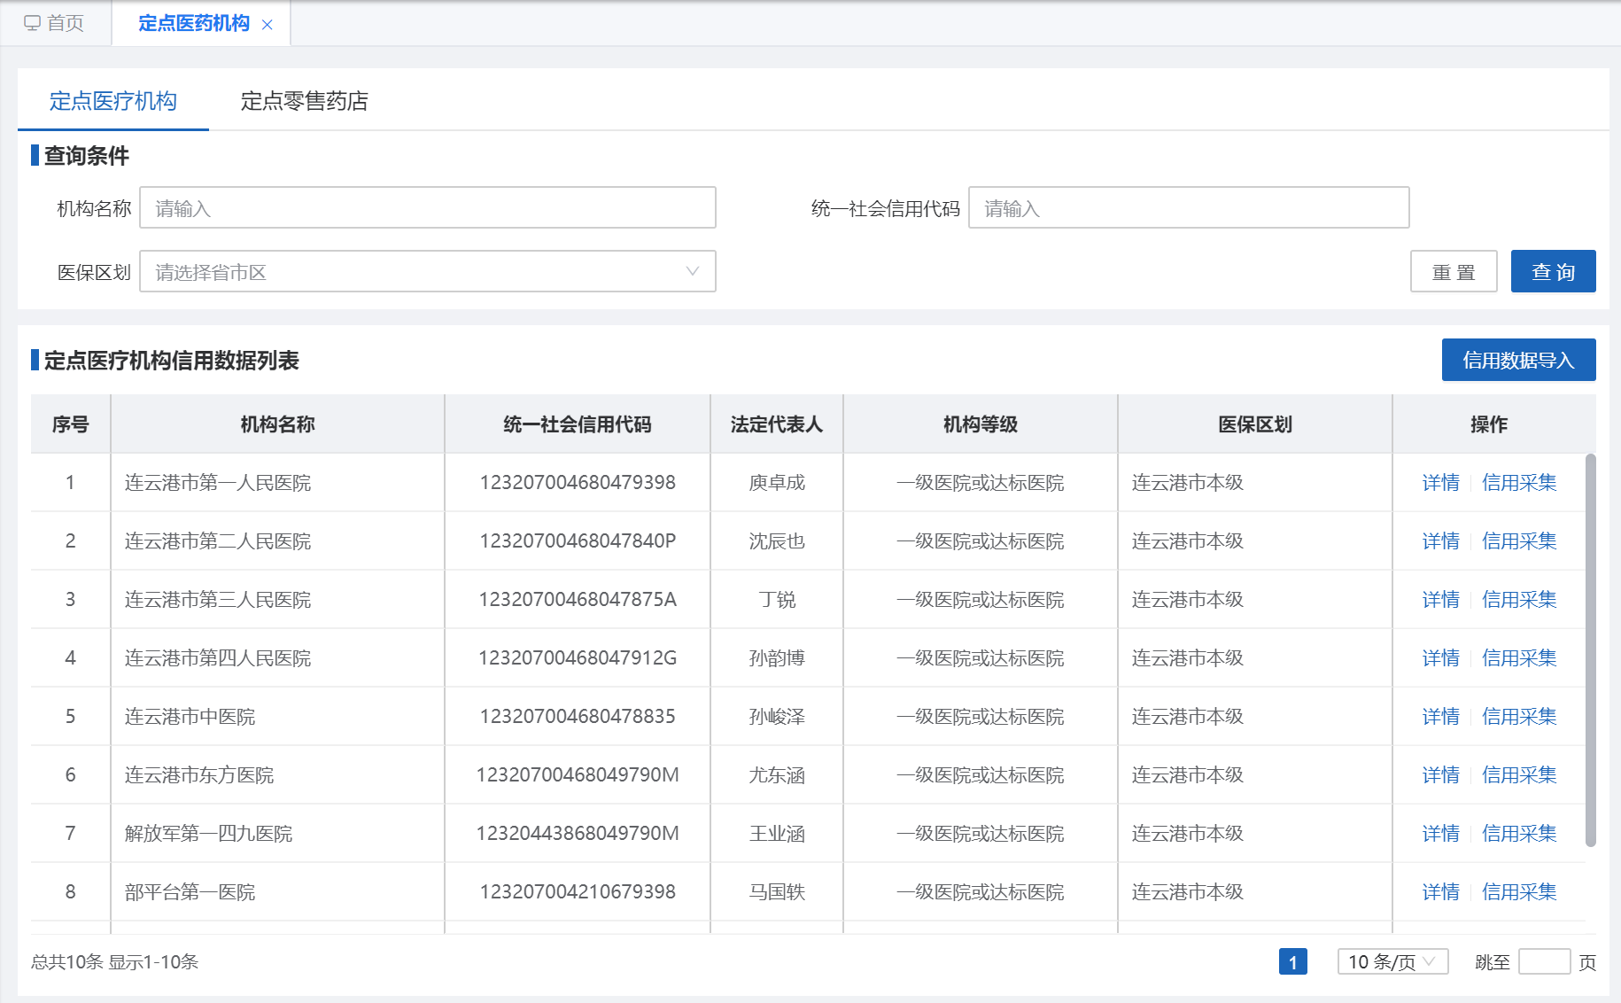1621x1003 pixels.
Task: Close the 定点医药机构 tab
Action: [268, 25]
